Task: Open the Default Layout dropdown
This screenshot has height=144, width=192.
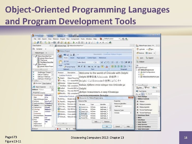Action: [x=119, y=39]
